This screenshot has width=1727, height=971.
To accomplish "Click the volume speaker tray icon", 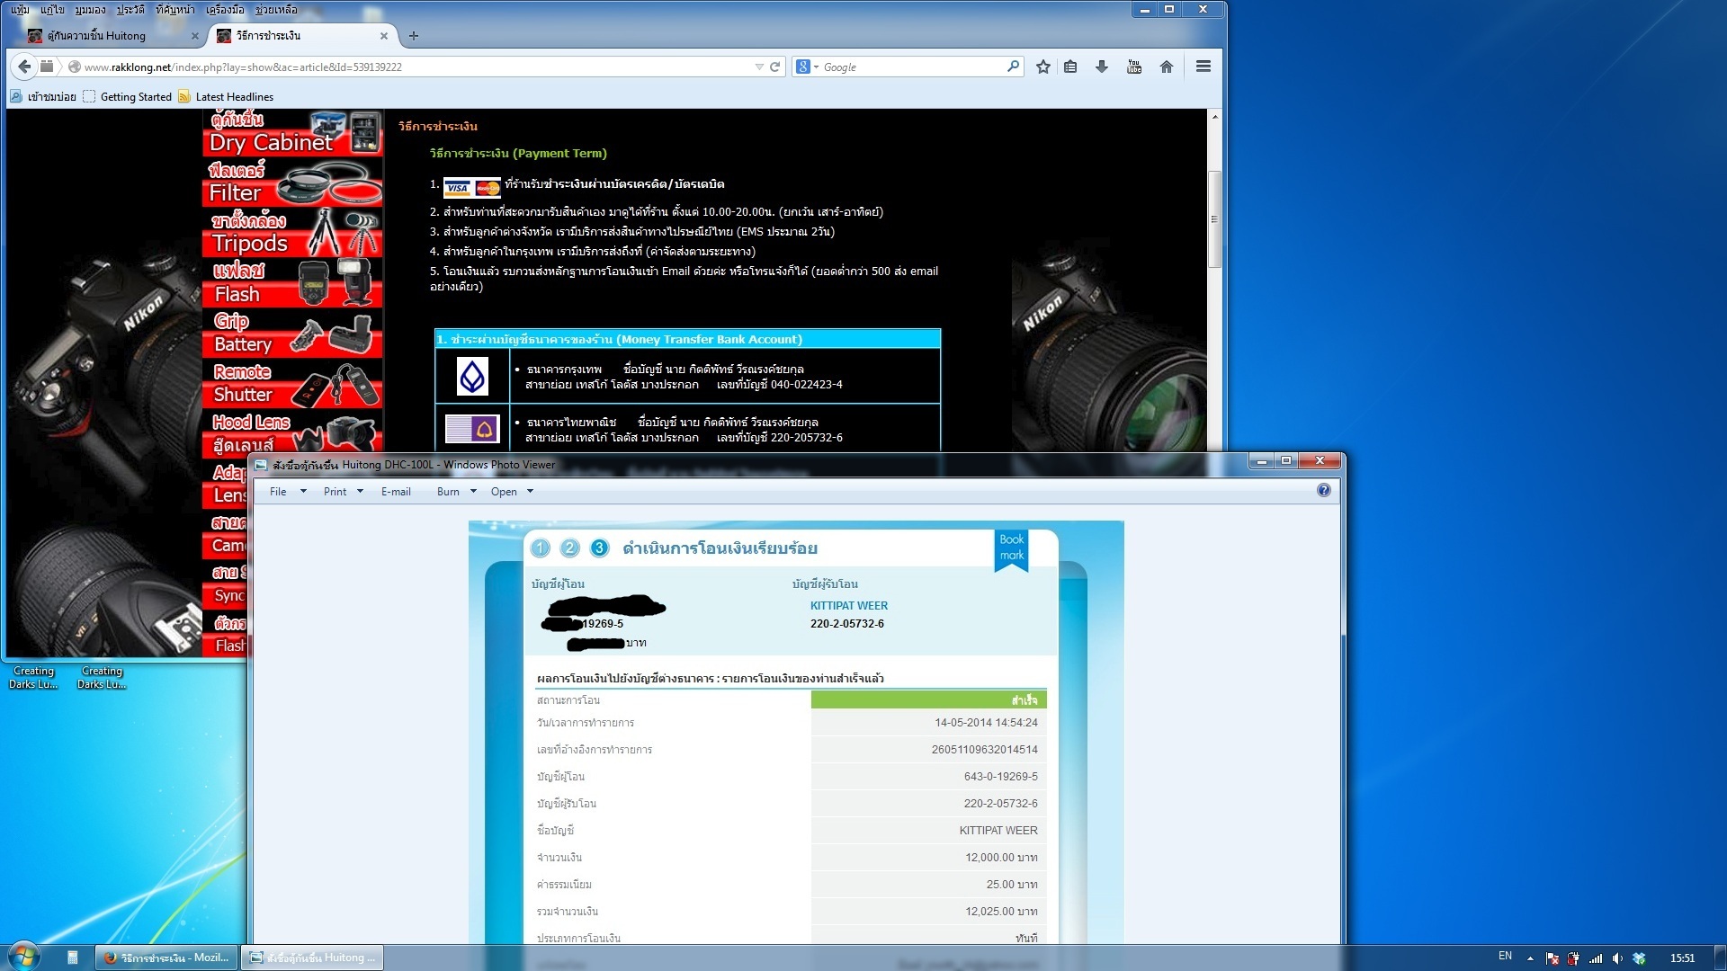I will click(x=1617, y=958).
